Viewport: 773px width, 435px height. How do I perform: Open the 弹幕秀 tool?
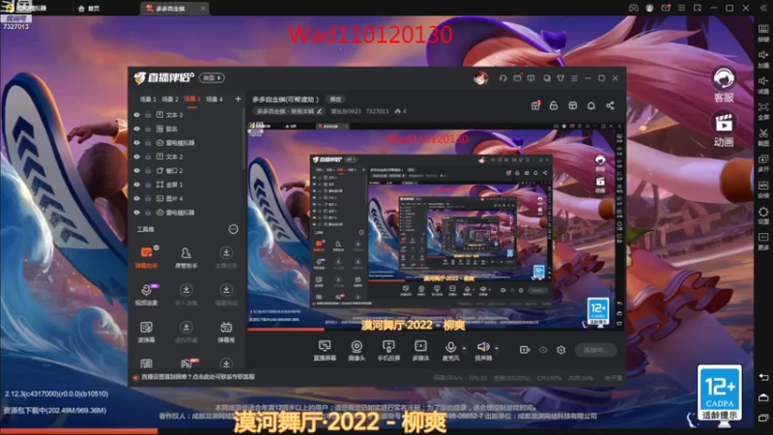(226, 332)
